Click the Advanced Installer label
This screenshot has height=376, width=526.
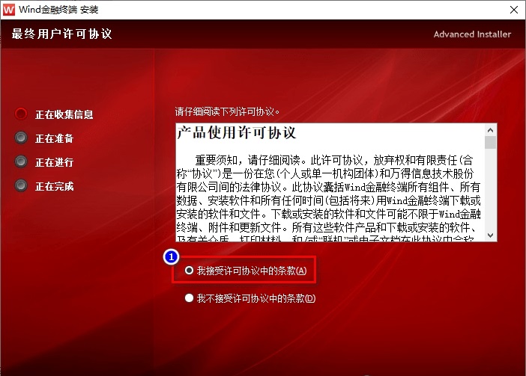click(x=472, y=34)
